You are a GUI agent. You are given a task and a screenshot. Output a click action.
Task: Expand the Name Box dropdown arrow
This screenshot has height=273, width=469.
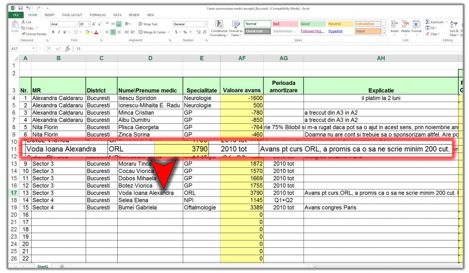[x=33, y=49]
